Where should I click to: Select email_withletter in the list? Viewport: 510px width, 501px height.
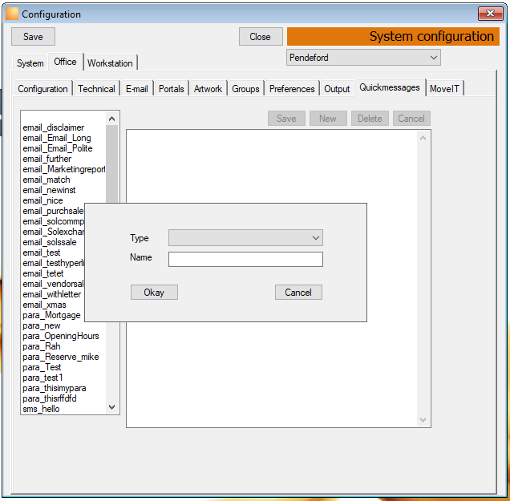[x=51, y=294]
